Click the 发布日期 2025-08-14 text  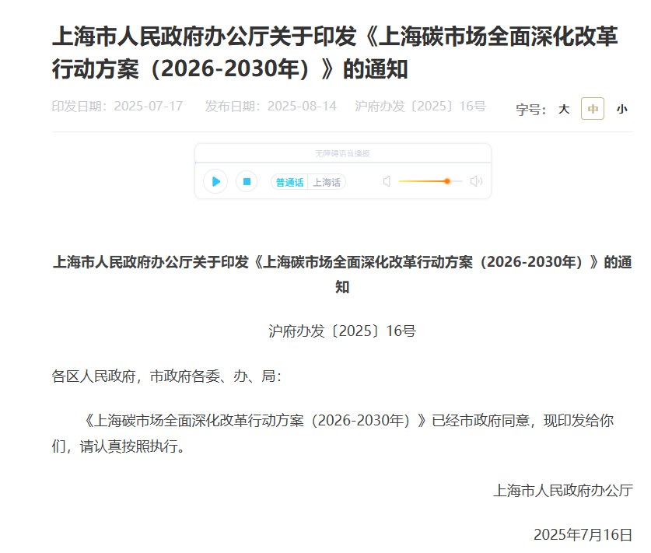[x=271, y=106]
